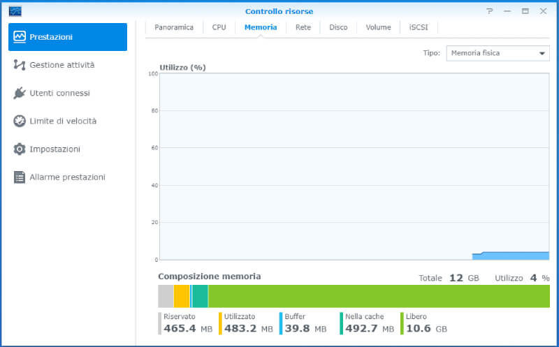Close the Controllo risorse window
Viewport: 559px width, 347px height.
point(543,11)
